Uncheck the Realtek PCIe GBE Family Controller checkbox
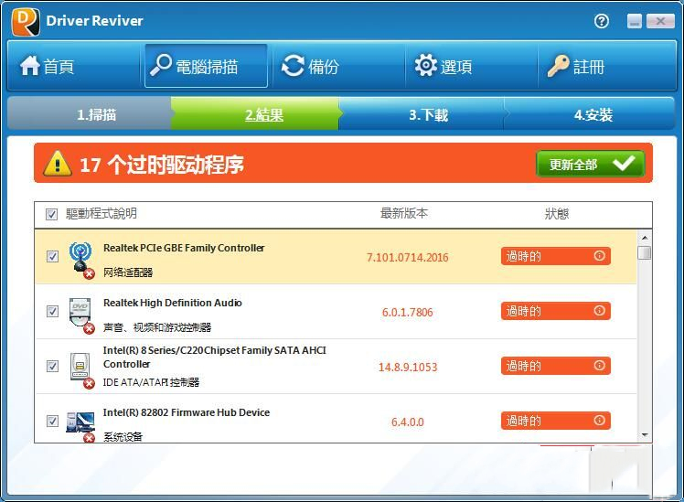This screenshot has width=684, height=502. pyautogui.click(x=52, y=256)
